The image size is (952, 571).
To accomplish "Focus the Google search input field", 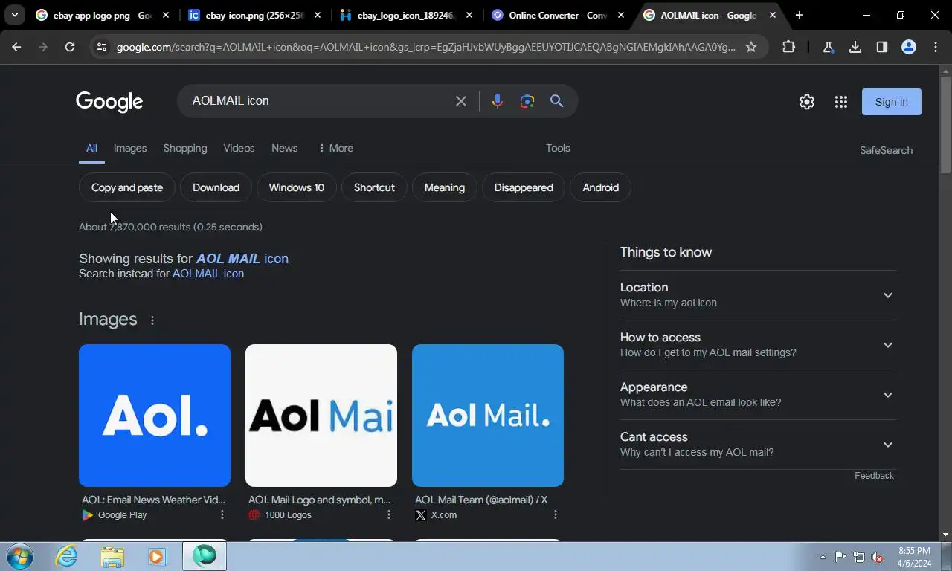I will tap(317, 101).
